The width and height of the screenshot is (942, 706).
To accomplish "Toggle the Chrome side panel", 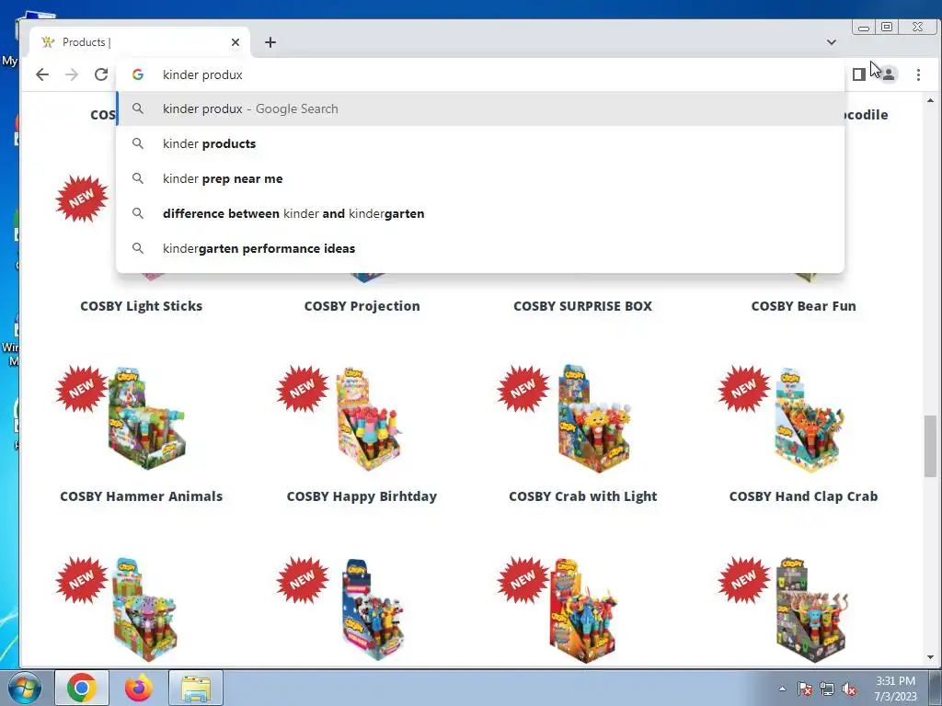I will tap(859, 74).
